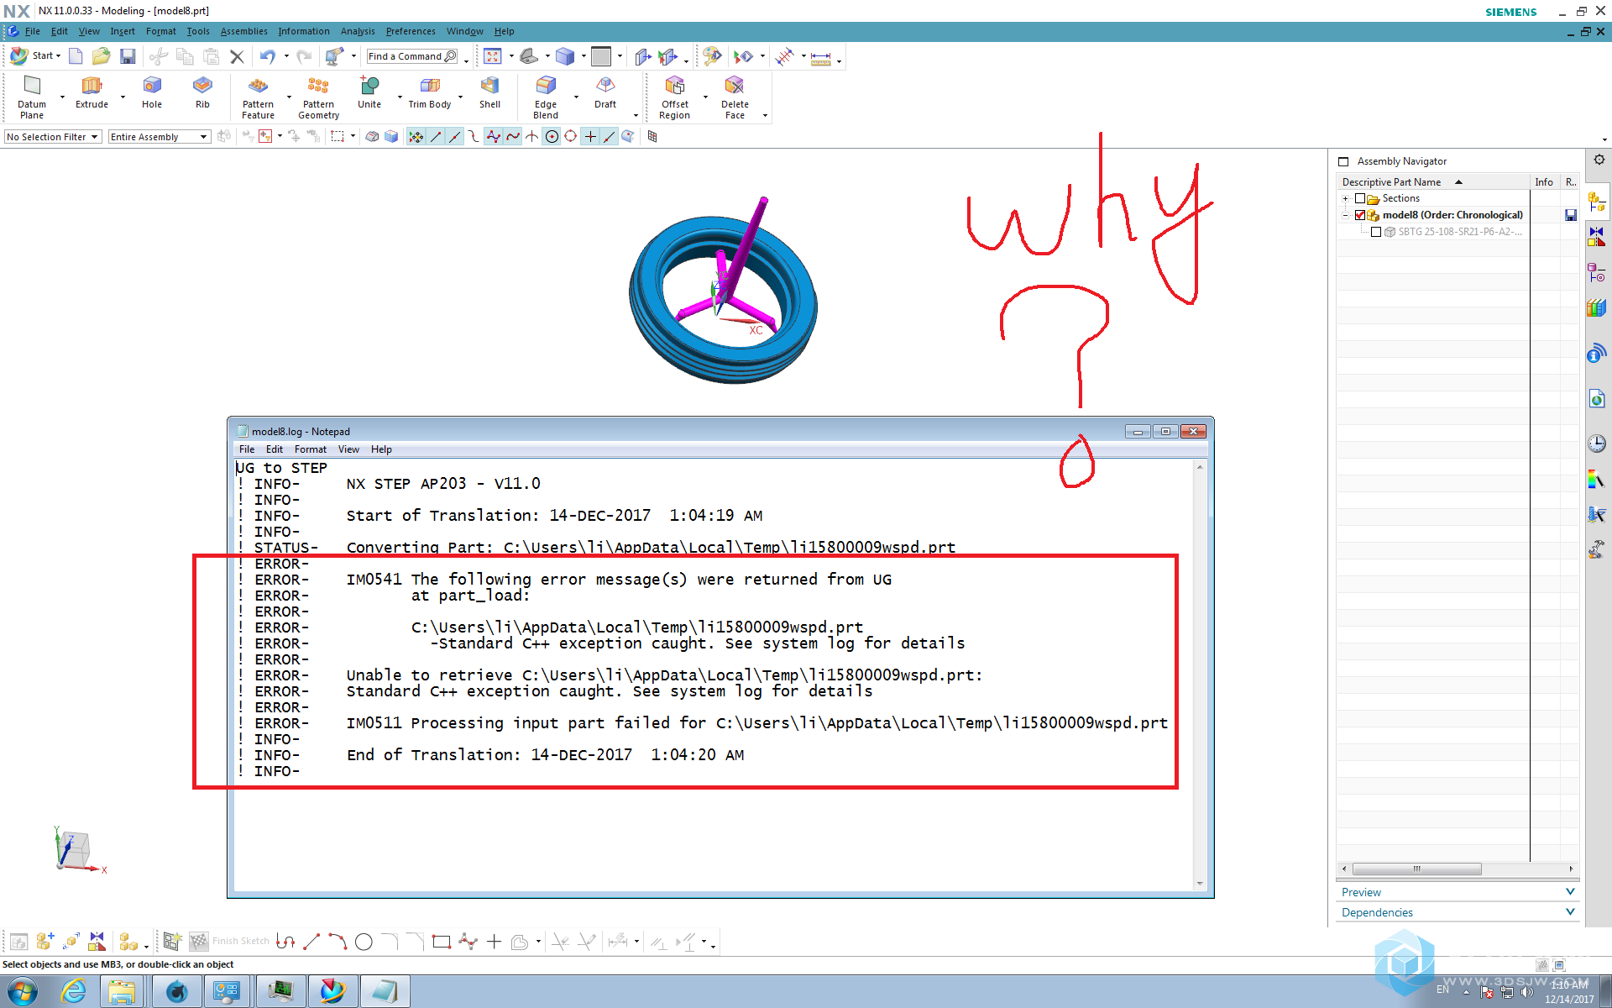The image size is (1612, 1008).
Task: Click the Info column header
Action: pyautogui.click(x=1544, y=181)
